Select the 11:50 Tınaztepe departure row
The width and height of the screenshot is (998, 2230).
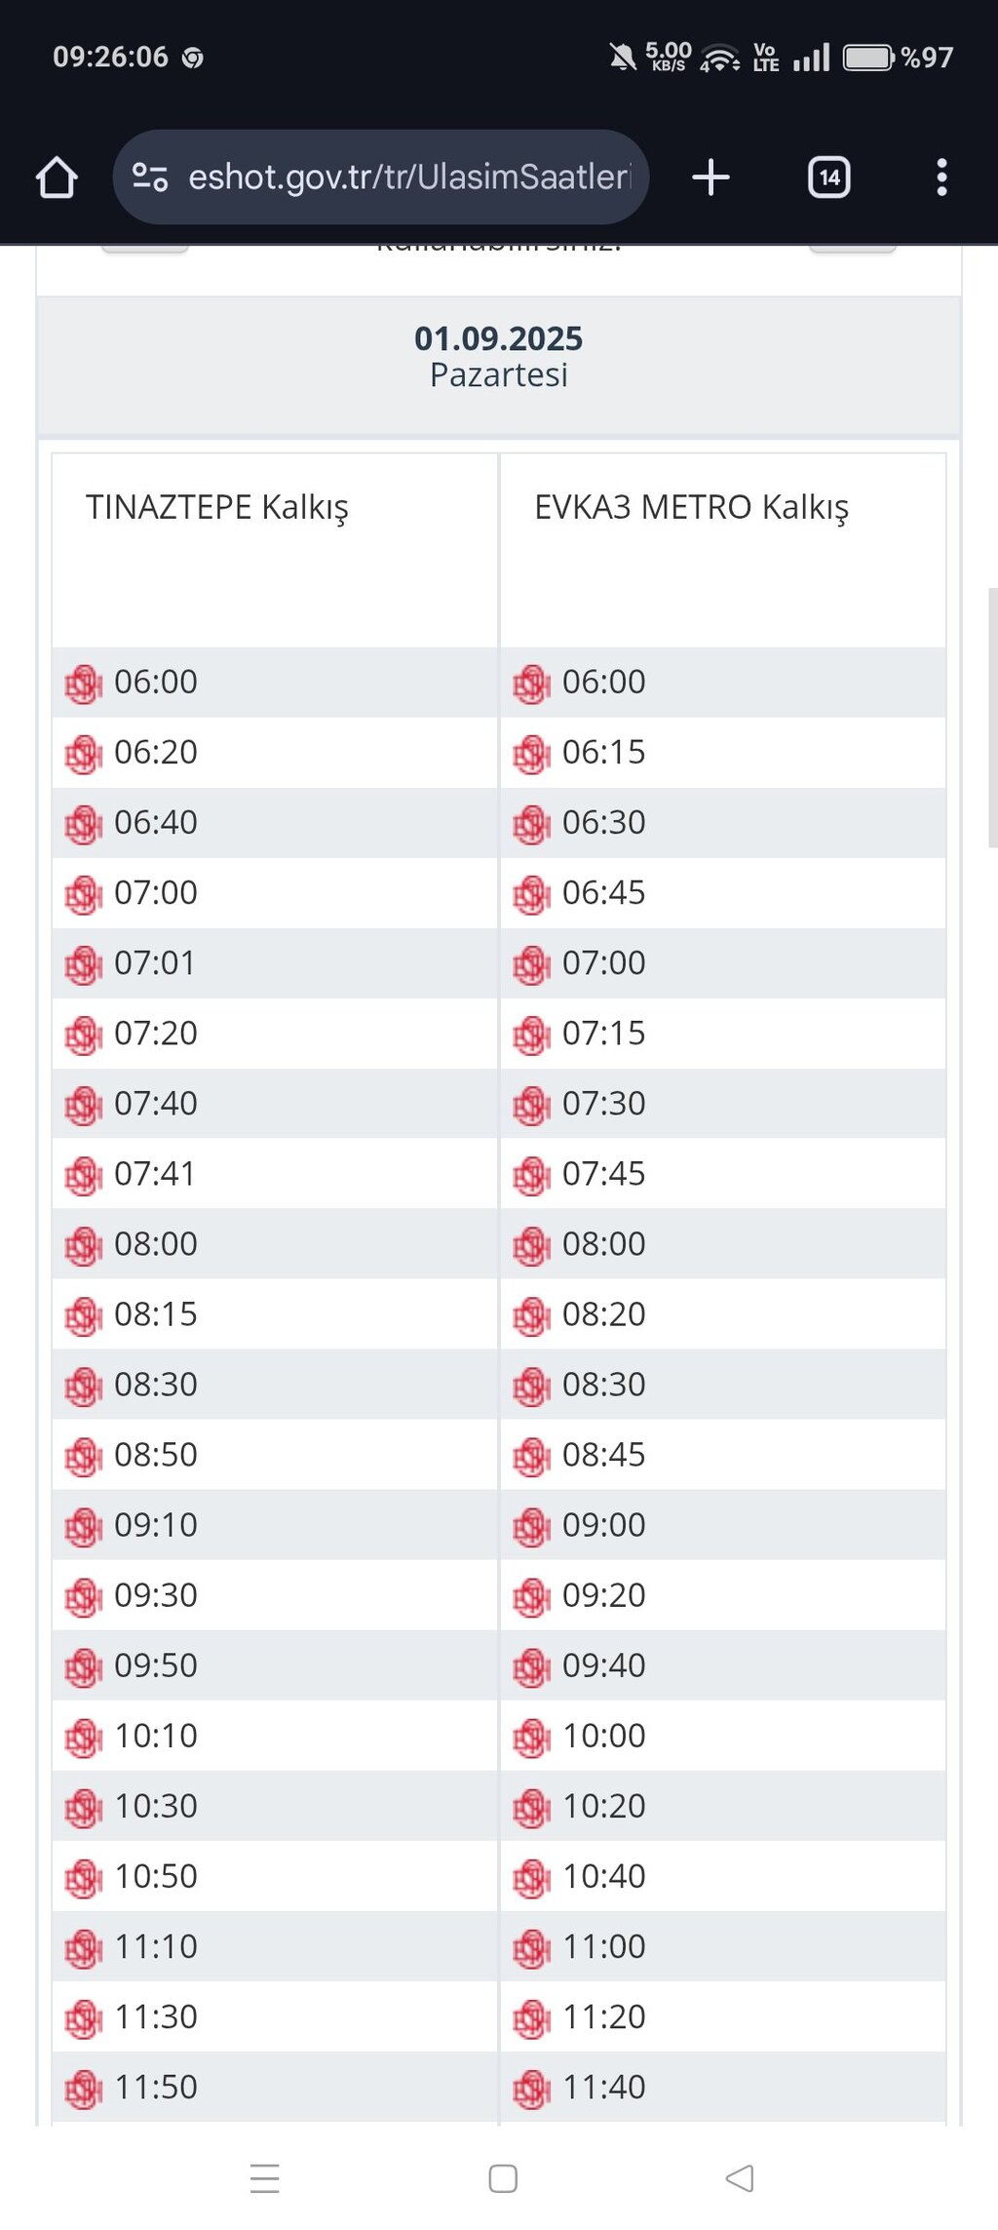pos(156,2087)
